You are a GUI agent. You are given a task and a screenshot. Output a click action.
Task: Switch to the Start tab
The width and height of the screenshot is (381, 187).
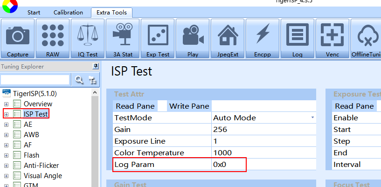coord(34,13)
